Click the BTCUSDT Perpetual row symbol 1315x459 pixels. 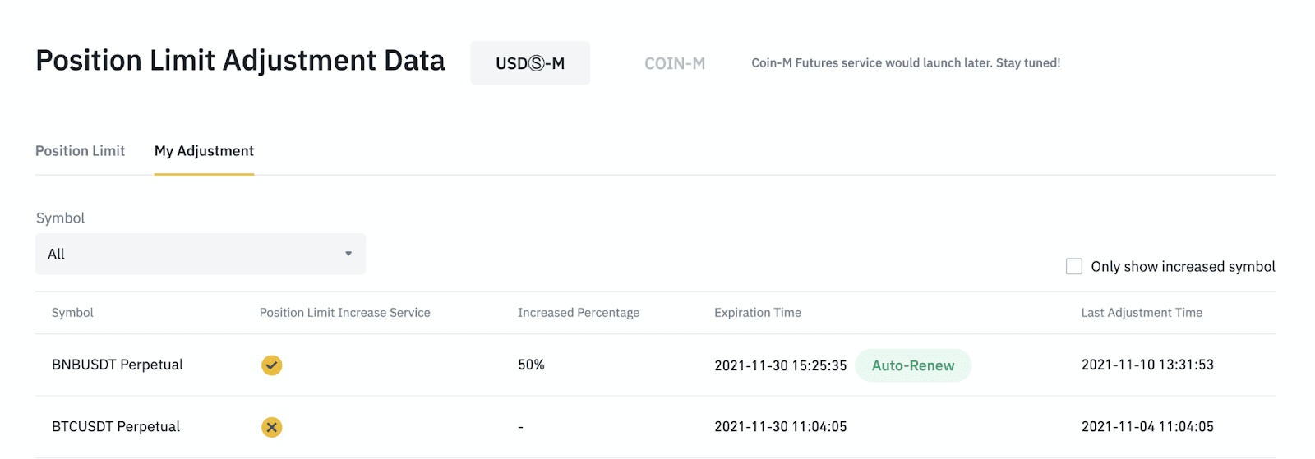(x=116, y=426)
